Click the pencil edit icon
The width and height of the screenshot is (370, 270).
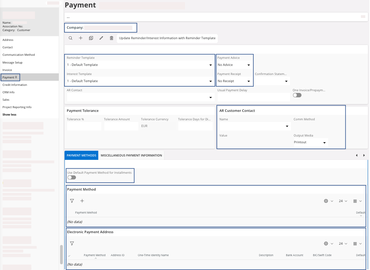[101, 38]
